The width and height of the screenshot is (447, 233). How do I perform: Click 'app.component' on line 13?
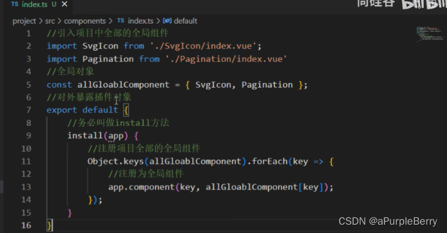141,187
